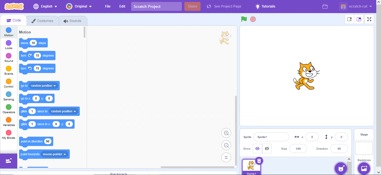The image size is (381, 175).
Task: Hide the sprite with crossed-eye icon
Action: point(267,149)
